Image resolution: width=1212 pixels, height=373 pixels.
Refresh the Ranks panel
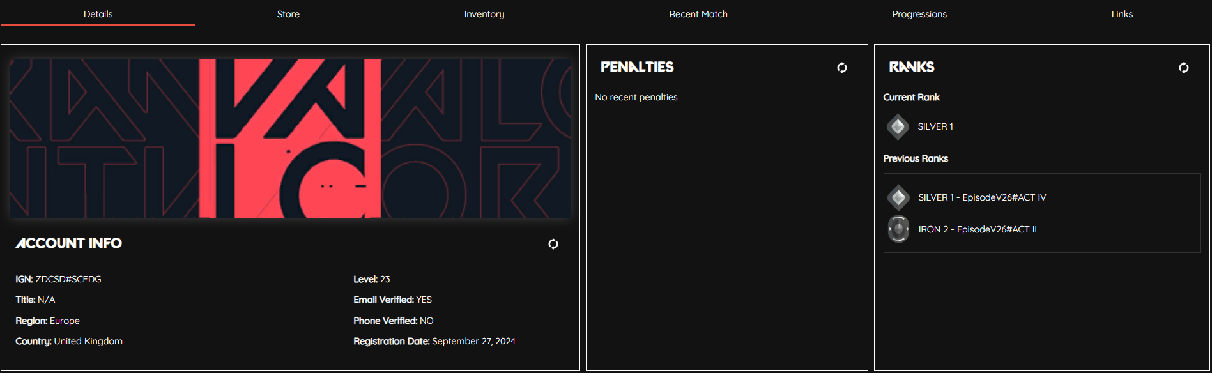click(1184, 68)
